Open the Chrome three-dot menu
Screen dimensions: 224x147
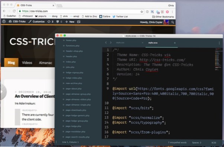pos(172,12)
